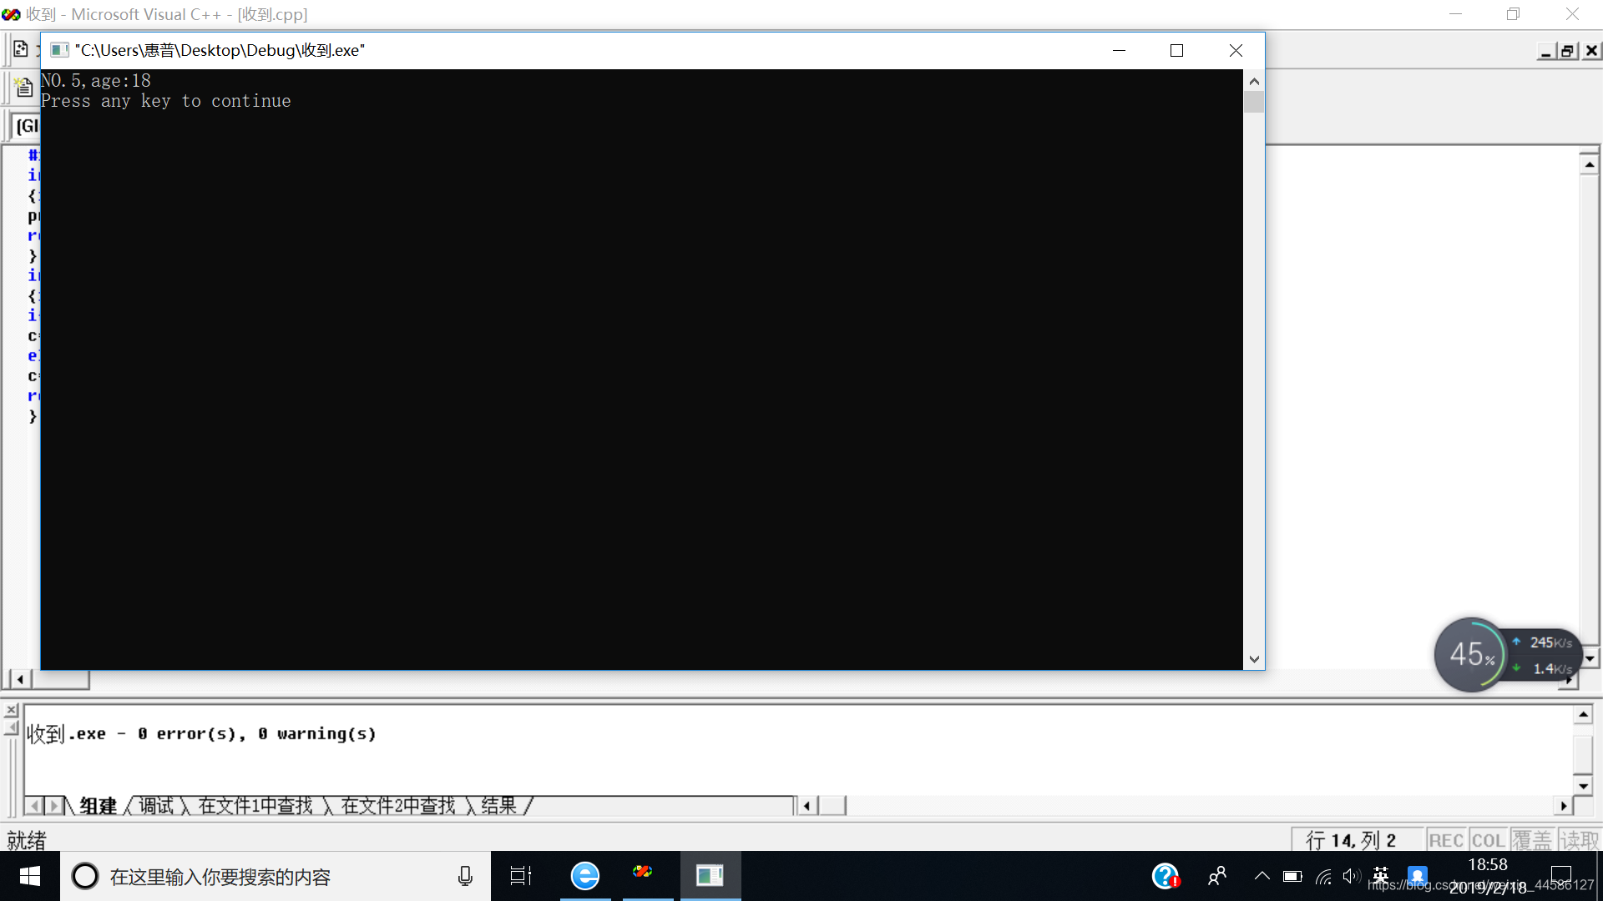Open Internet Explorer from the taskbar
Viewport: 1603px width, 901px height.
pos(585,876)
